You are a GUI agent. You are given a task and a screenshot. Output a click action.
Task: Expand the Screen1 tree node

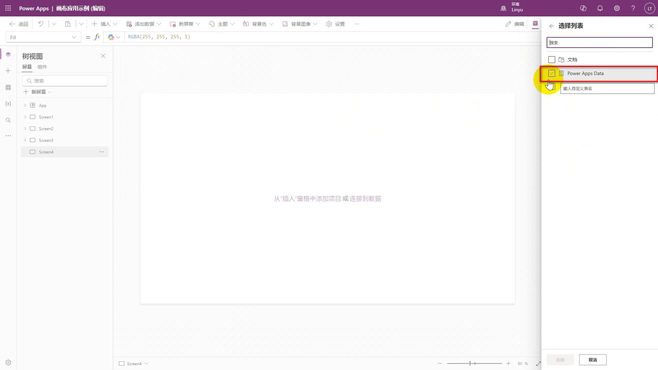25,117
